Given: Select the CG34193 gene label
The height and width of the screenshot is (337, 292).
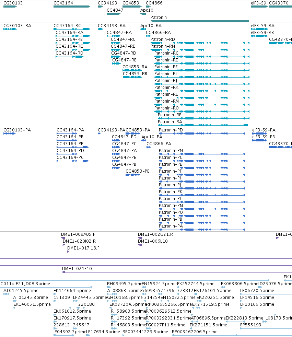Looking at the screenshot, I should click(x=107, y=3).
